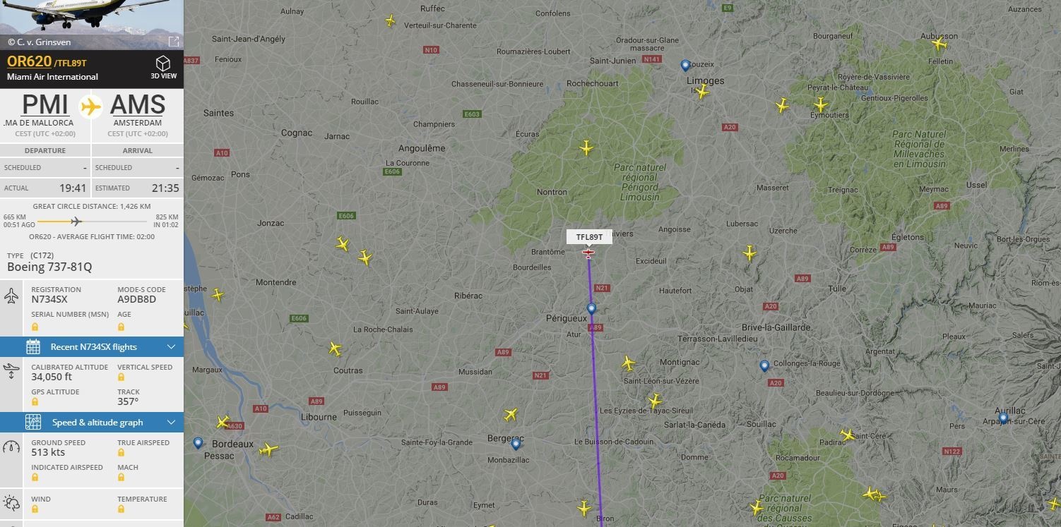The width and height of the screenshot is (1061, 527).
Task: Click airport pin near Périgueux
Action: (x=591, y=309)
